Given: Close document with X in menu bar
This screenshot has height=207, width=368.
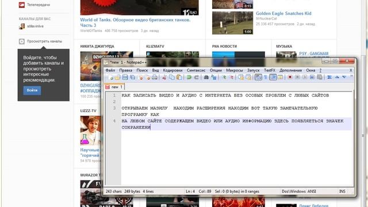Looking at the screenshot, I should tap(351, 70).
